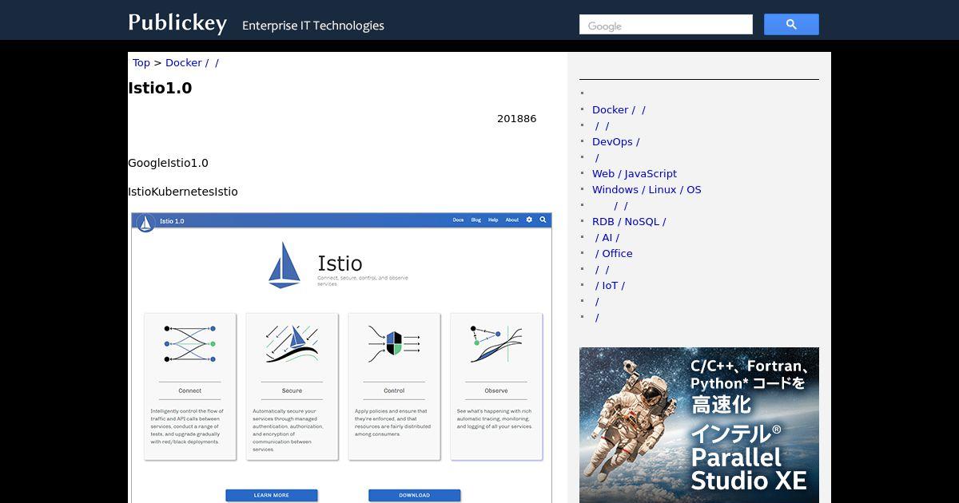Click the LEARN MORE button

coord(272,495)
